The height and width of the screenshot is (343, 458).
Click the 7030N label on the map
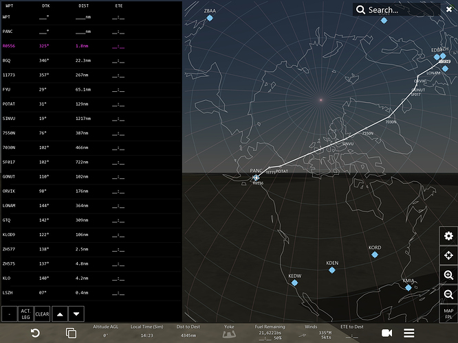pos(391,122)
